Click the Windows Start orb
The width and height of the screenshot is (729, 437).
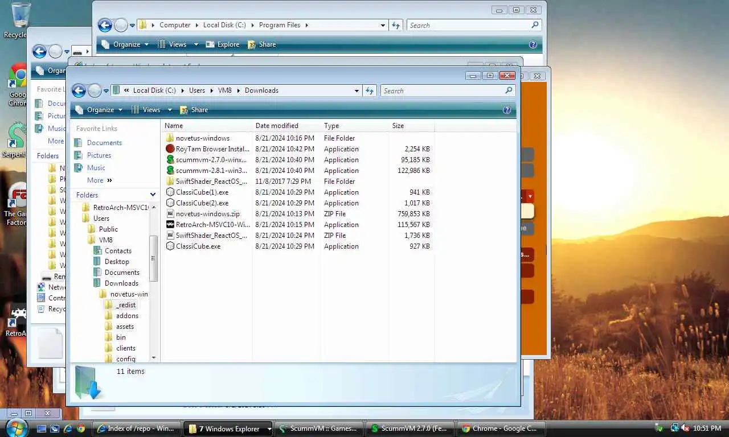coord(17,428)
